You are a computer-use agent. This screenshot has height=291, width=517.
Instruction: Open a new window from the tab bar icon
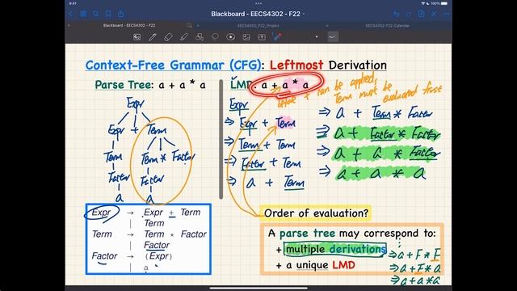pos(189,25)
